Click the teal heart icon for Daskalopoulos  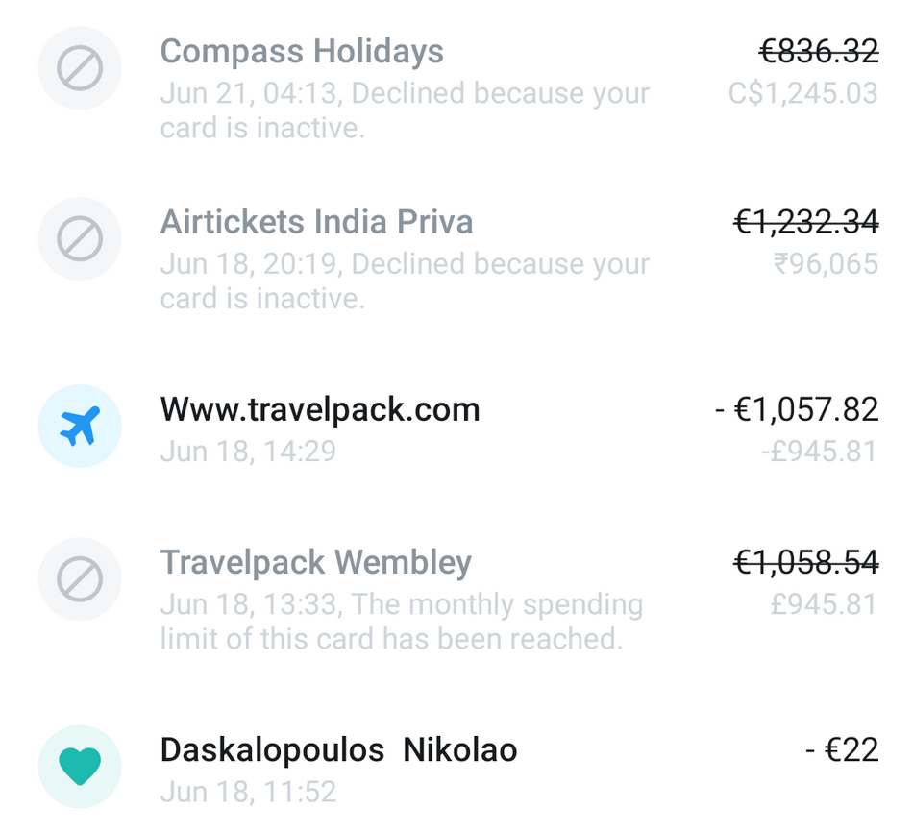pos(80,767)
